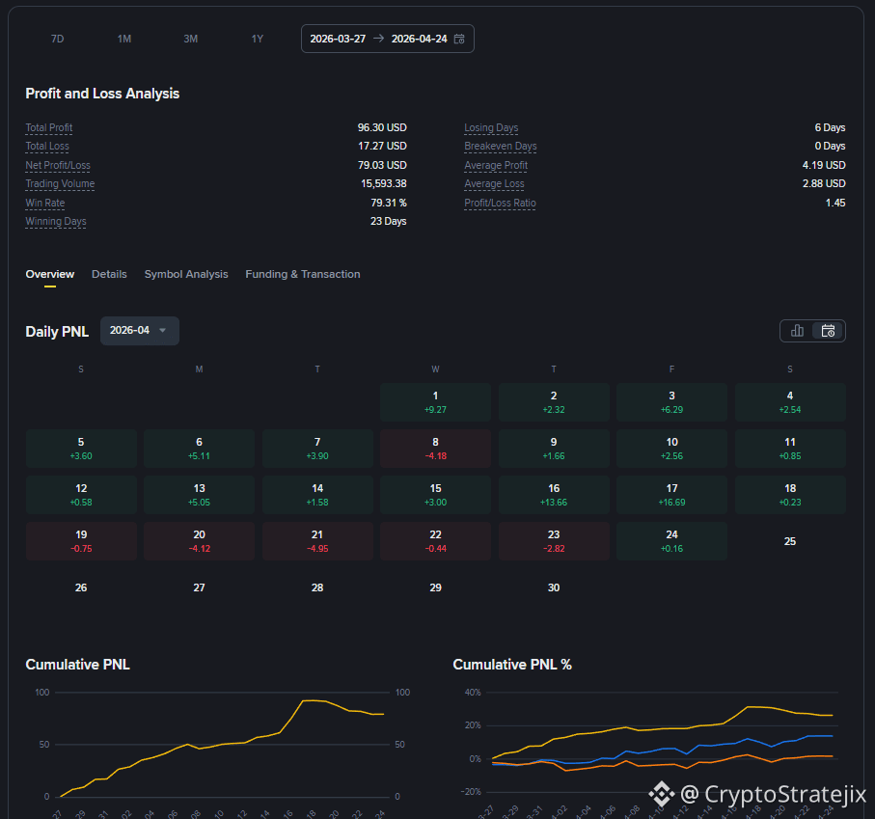
Task: Open Funding & Transaction tab
Action: [x=303, y=274]
